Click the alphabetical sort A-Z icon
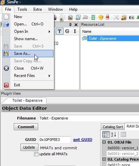This screenshot has height=166, width=139. (114, 134)
